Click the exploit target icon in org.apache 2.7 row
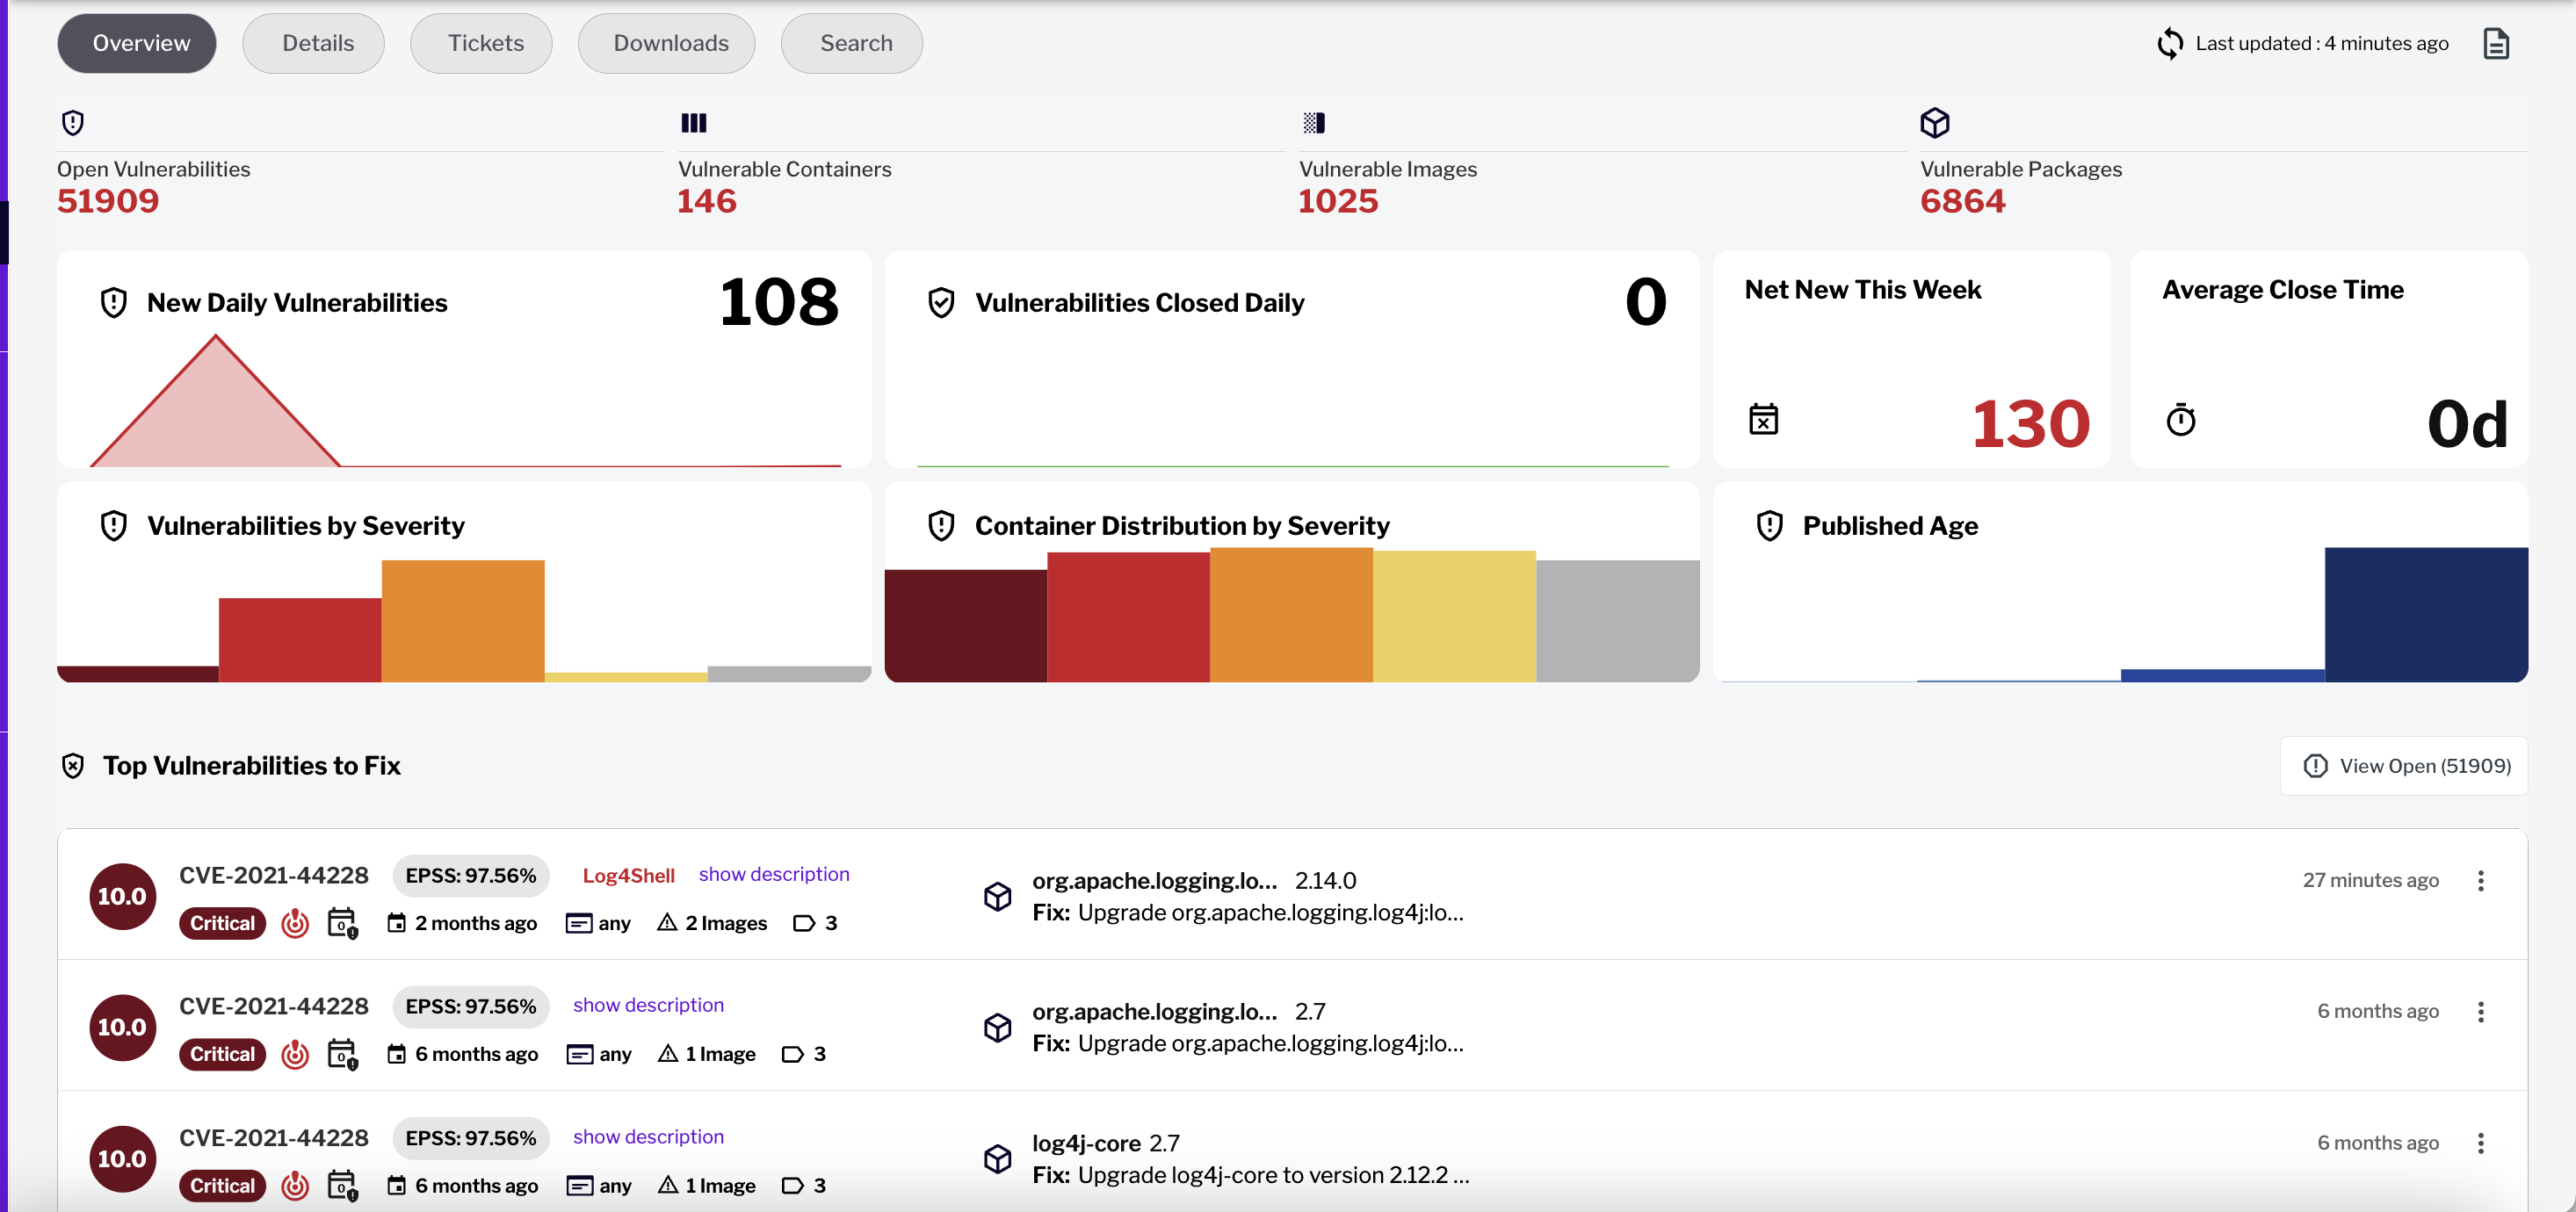 [295, 1054]
